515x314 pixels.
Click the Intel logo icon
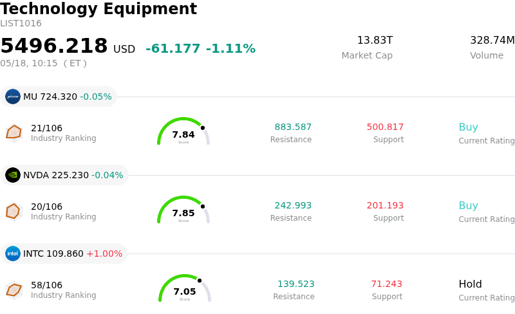coord(13,254)
